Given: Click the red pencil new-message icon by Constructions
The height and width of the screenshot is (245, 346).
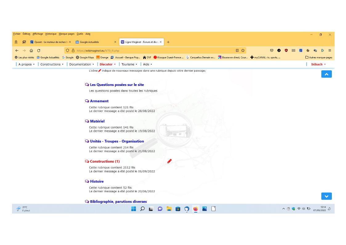Looking at the screenshot, I should coord(169,161).
